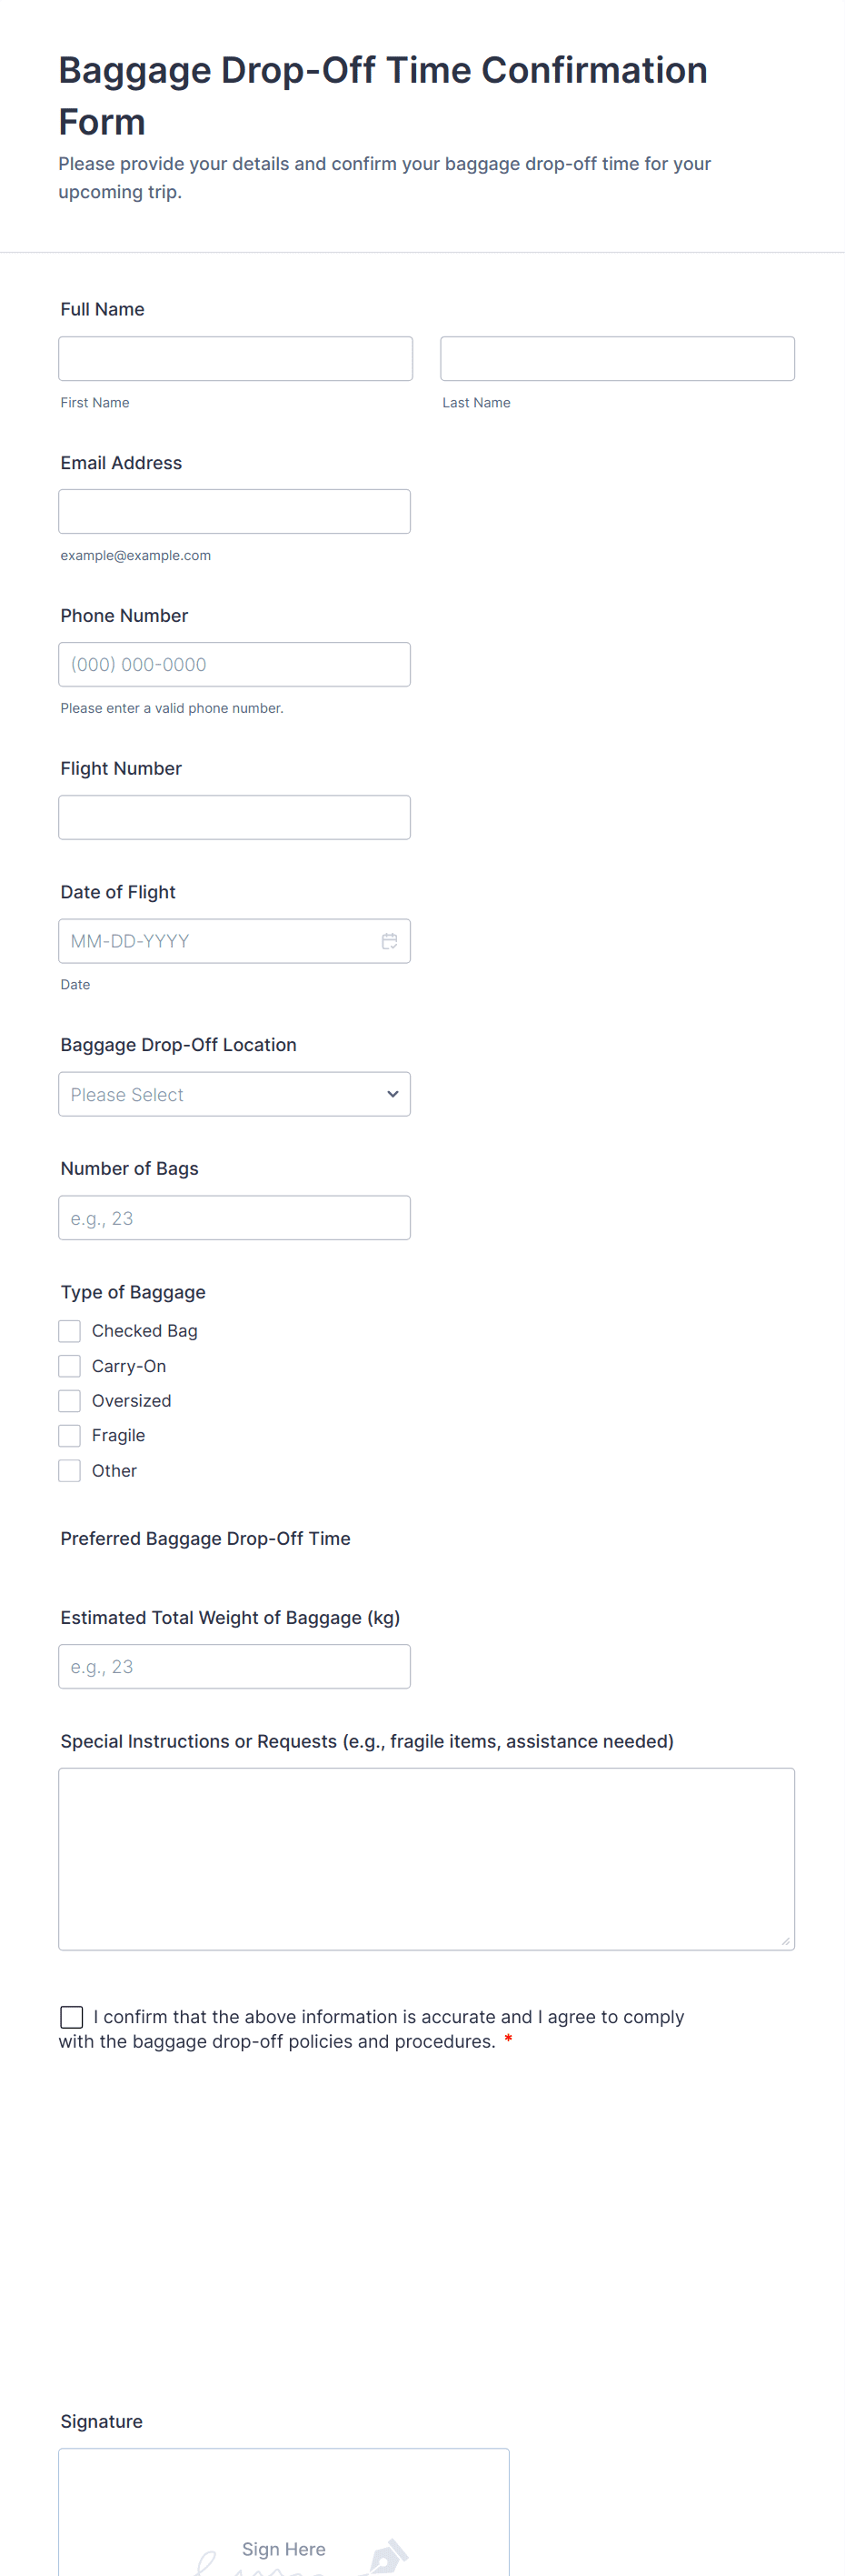845x2576 pixels.
Task: Click the Estimated Total Weight input
Action: click(x=234, y=1667)
